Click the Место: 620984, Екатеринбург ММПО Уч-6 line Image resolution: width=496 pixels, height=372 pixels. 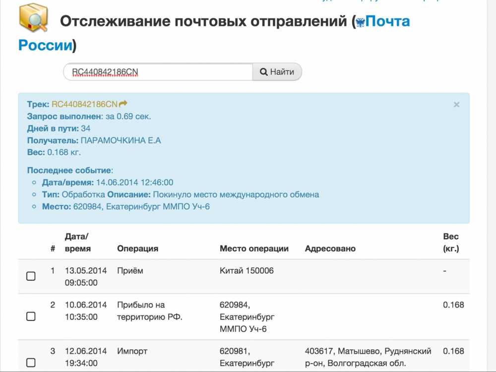coord(126,206)
